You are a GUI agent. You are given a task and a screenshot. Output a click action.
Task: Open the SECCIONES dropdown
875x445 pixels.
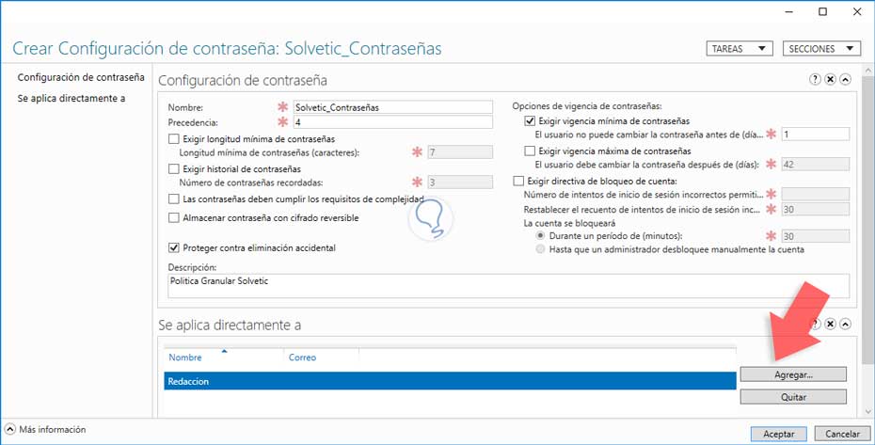point(821,49)
